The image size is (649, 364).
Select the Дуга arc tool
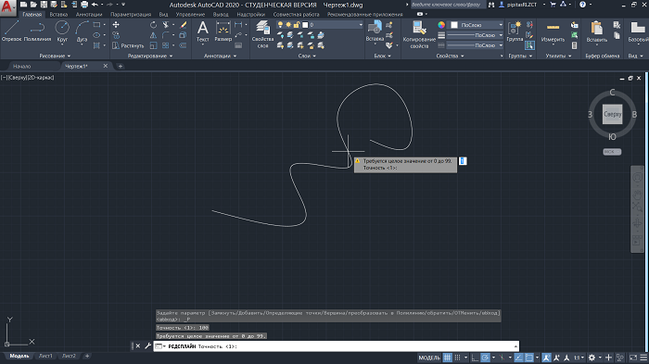tap(82, 31)
